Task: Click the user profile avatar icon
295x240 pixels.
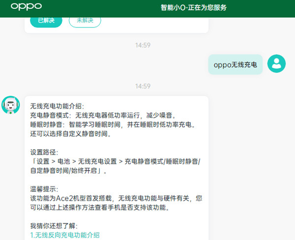Action: 276,64
